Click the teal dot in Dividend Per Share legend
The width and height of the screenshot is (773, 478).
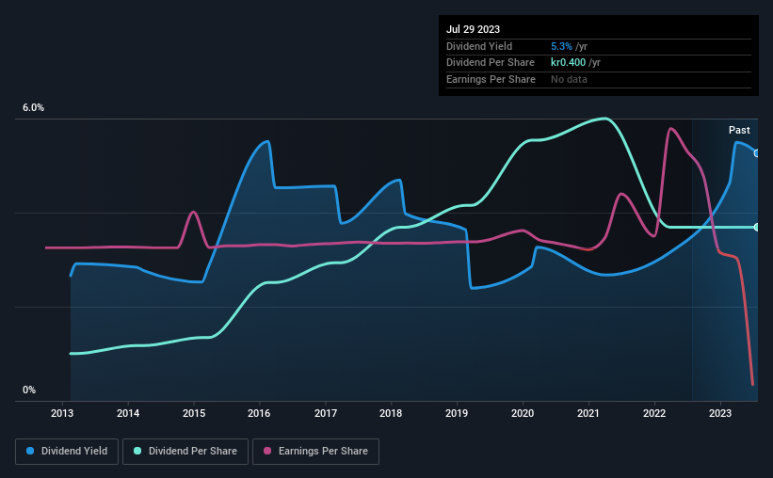(137, 451)
